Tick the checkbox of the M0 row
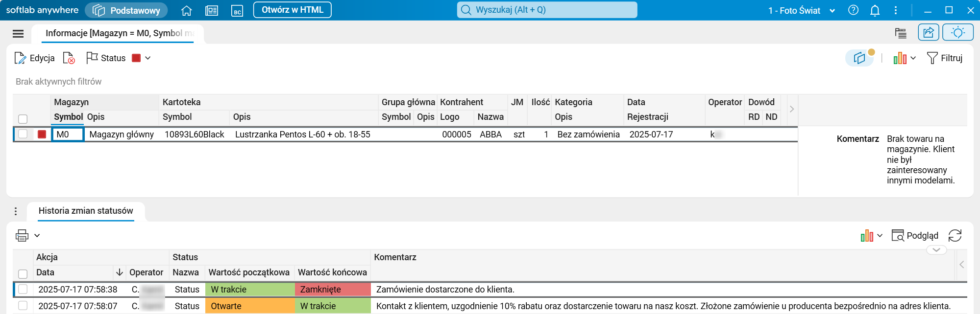Screen dimensions: 980x314 click(23, 134)
